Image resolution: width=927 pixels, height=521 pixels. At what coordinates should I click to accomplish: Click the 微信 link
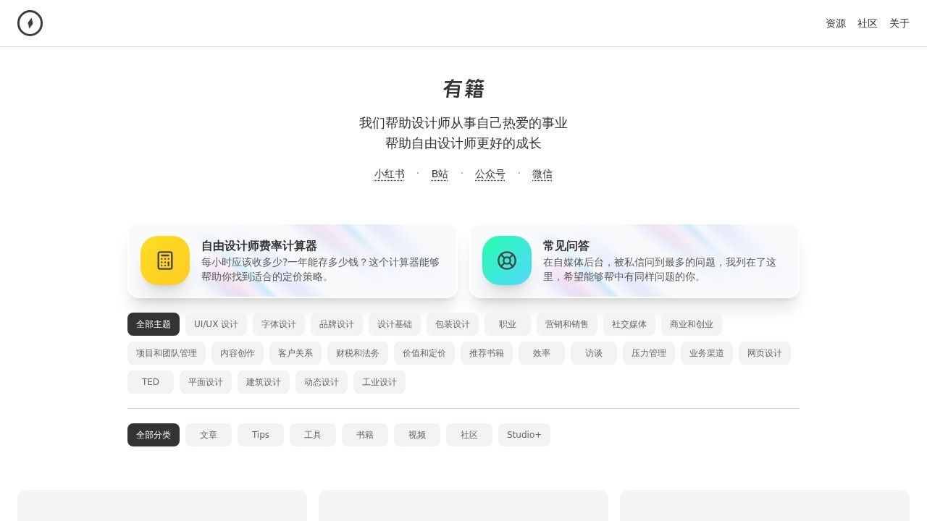click(x=542, y=174)
